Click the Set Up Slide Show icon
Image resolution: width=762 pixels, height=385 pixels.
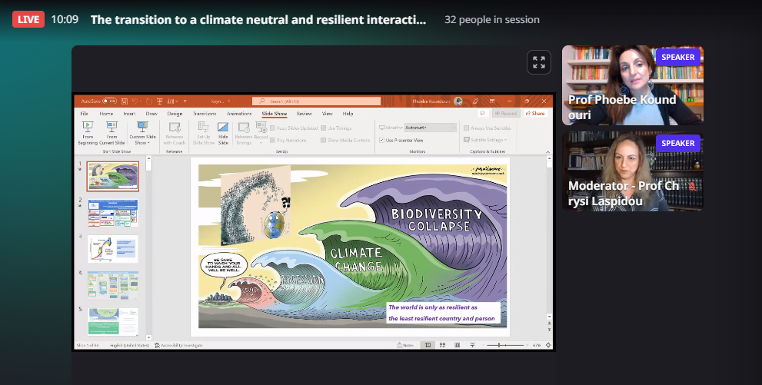coord(203,128)
